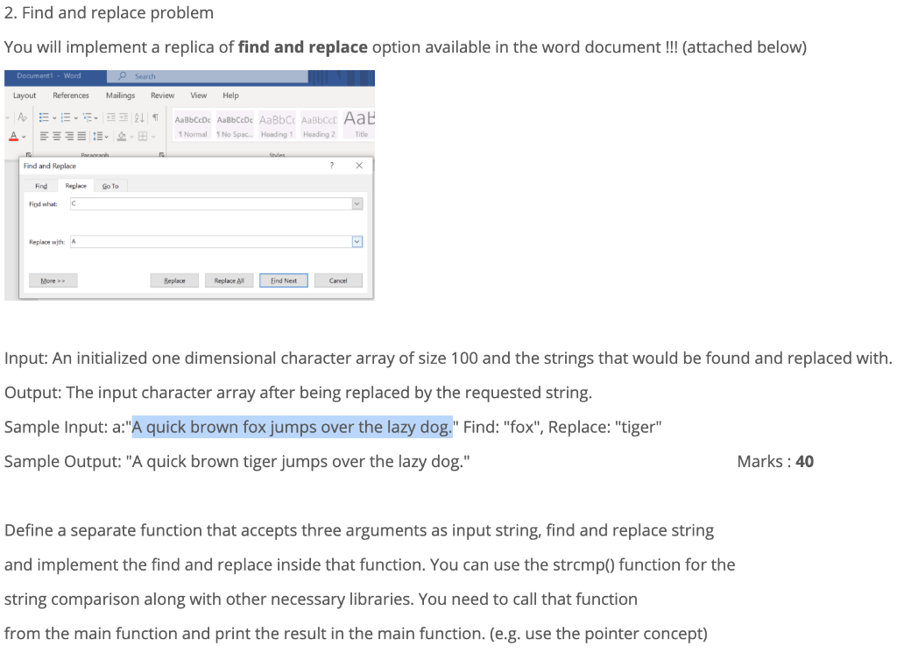This screenshot has height=653, width=897.
Task: Open the Review ribbon tab
Action: [x=163, y=95]
